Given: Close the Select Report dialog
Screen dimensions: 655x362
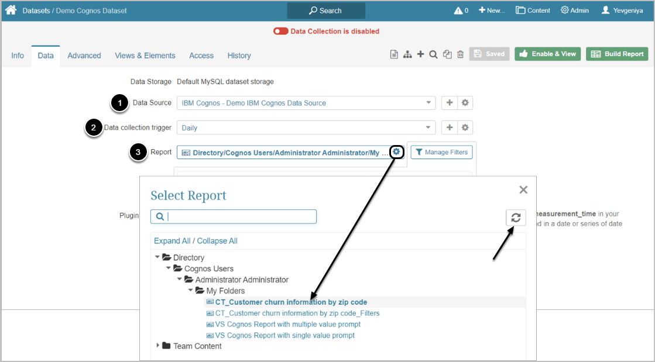Looking at the screenshot, I should point(523,190).
